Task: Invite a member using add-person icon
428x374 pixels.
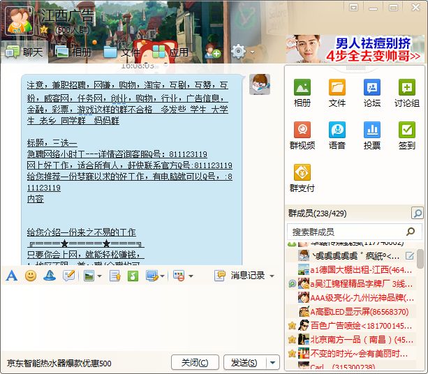Action: (213, 51)
